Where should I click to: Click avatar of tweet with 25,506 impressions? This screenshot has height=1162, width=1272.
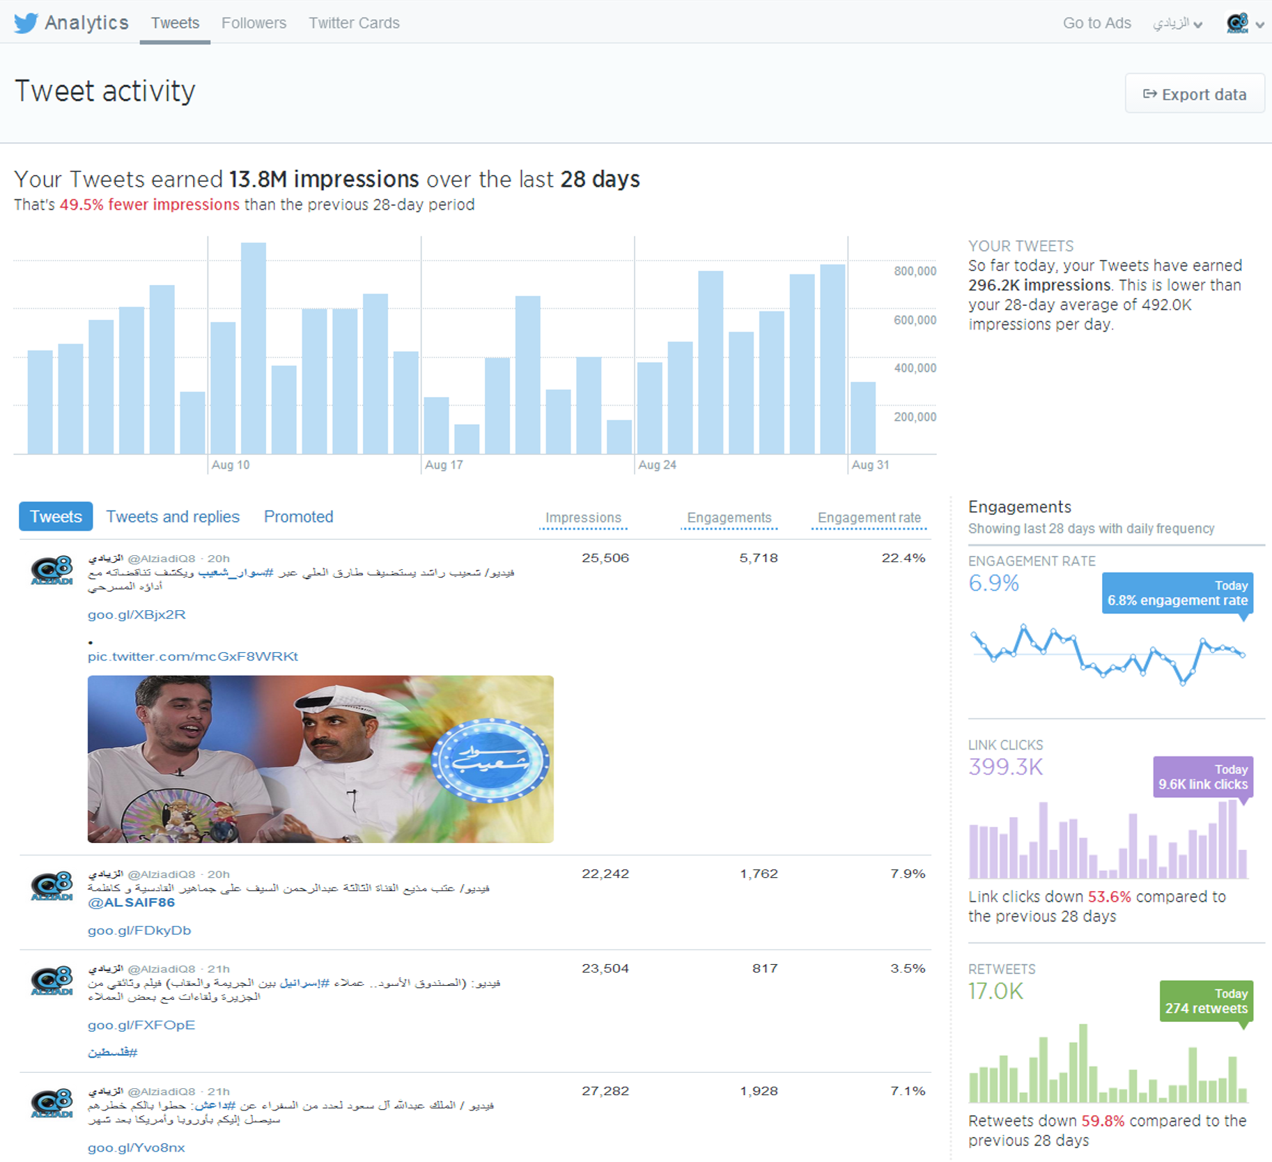(x=52, y=571)
